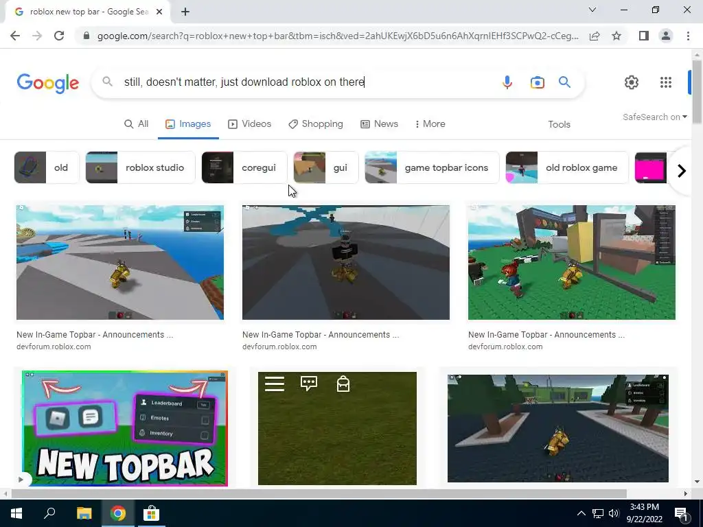Open dark plaza with trees thumbnail
Viewport: 703px width, 527px height.
557,428
